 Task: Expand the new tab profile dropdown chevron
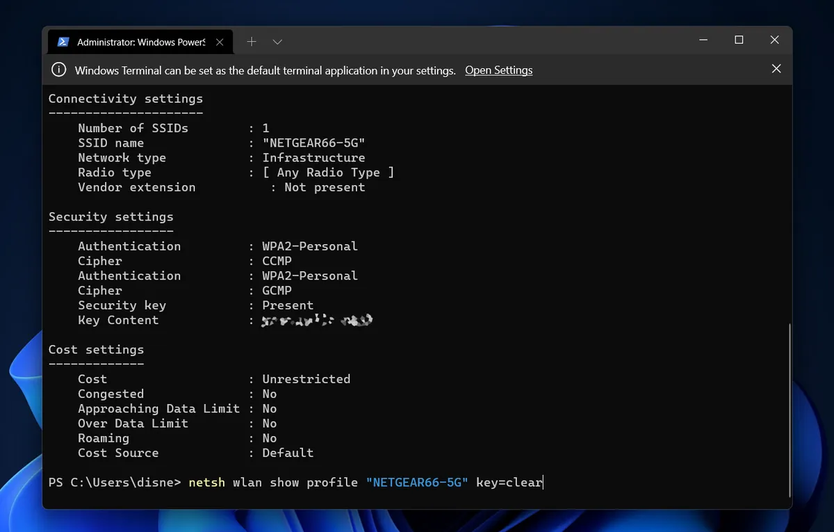tap(277, 42)
